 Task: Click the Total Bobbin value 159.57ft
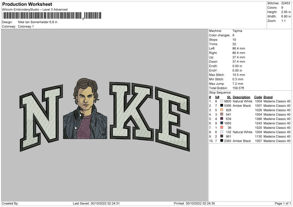238,88
